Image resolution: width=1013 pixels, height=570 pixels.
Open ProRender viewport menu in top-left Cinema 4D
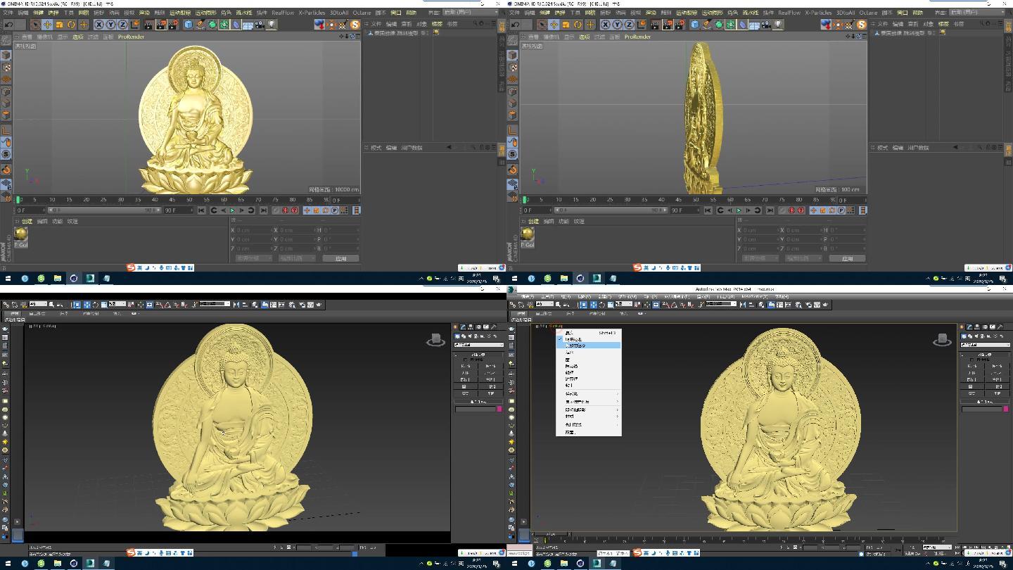(131, 37)
